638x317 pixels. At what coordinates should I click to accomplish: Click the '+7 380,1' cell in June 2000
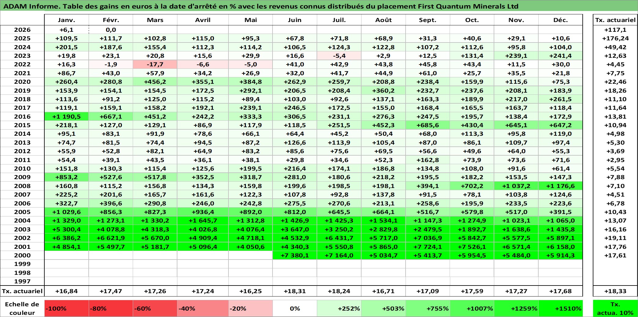tap(295, 255)
